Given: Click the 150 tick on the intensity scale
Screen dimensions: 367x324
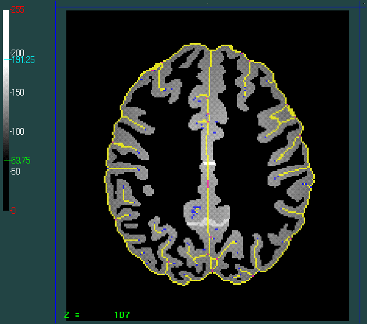Looking at the screenshot, I should (x=18, y=92).
